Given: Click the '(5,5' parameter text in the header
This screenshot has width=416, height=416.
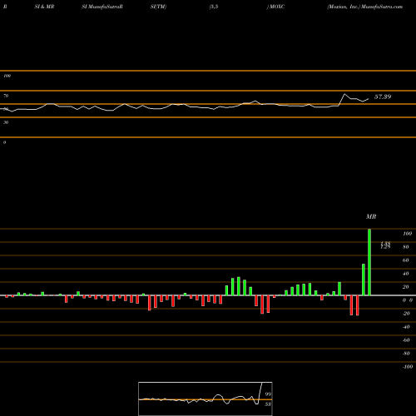Looking at the screenshot, I should click(214, 7).
